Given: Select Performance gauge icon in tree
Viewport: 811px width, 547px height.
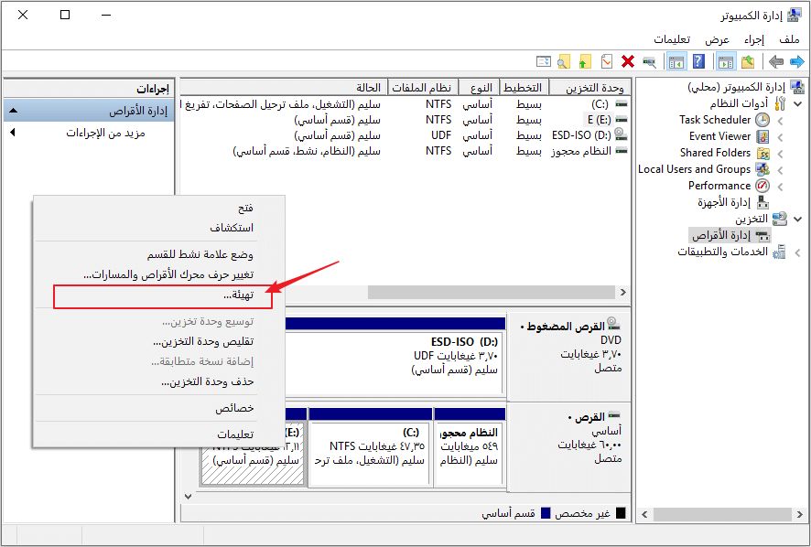Looking at the screenshot, I should click(x=762, y=186).
